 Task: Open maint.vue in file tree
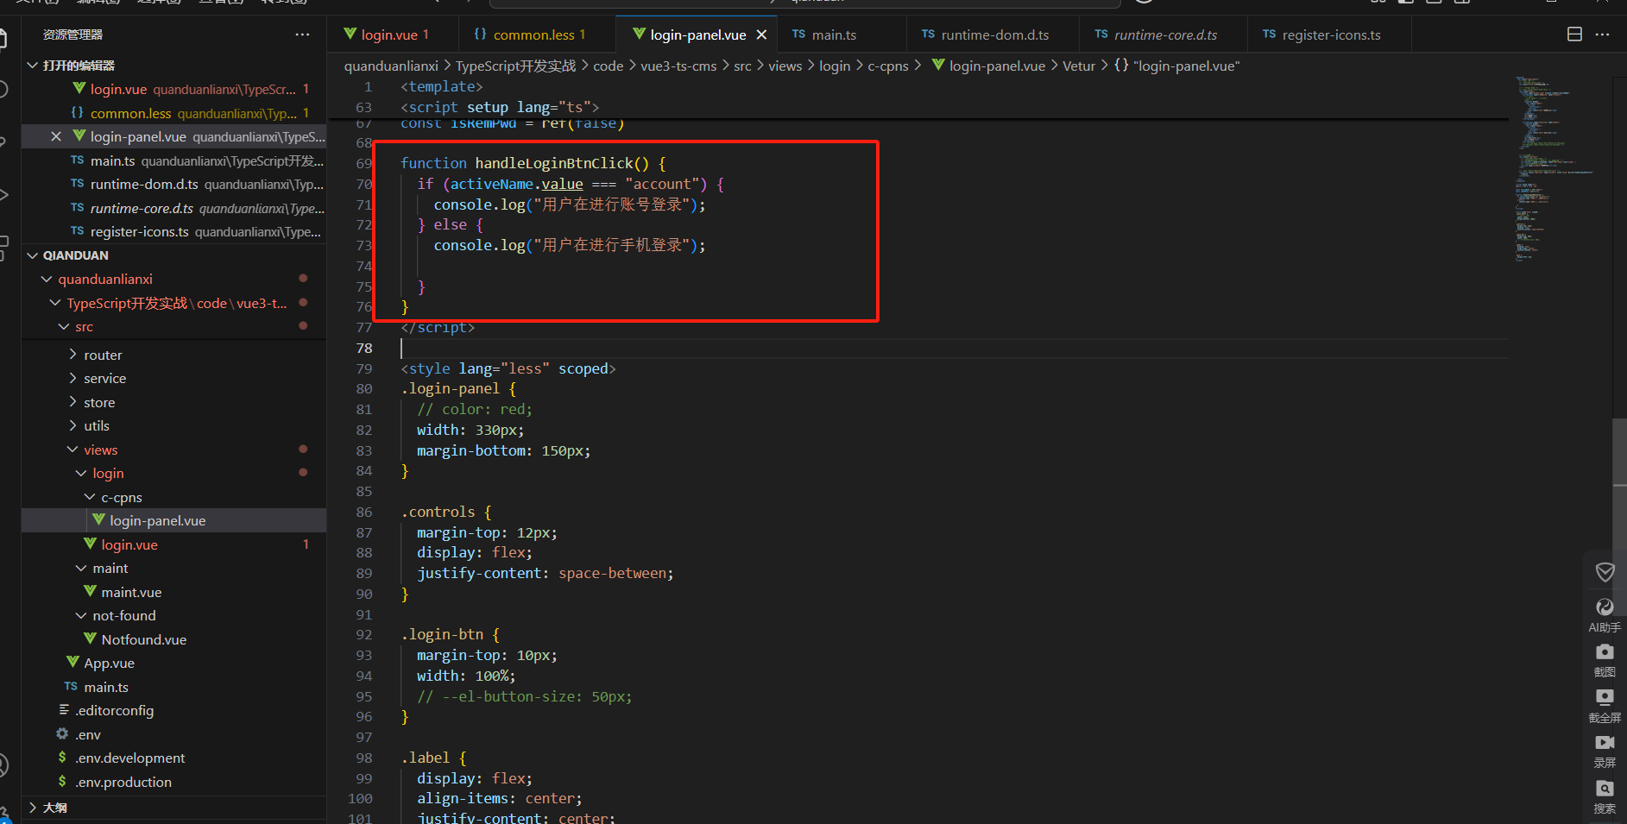click(173, 592)
